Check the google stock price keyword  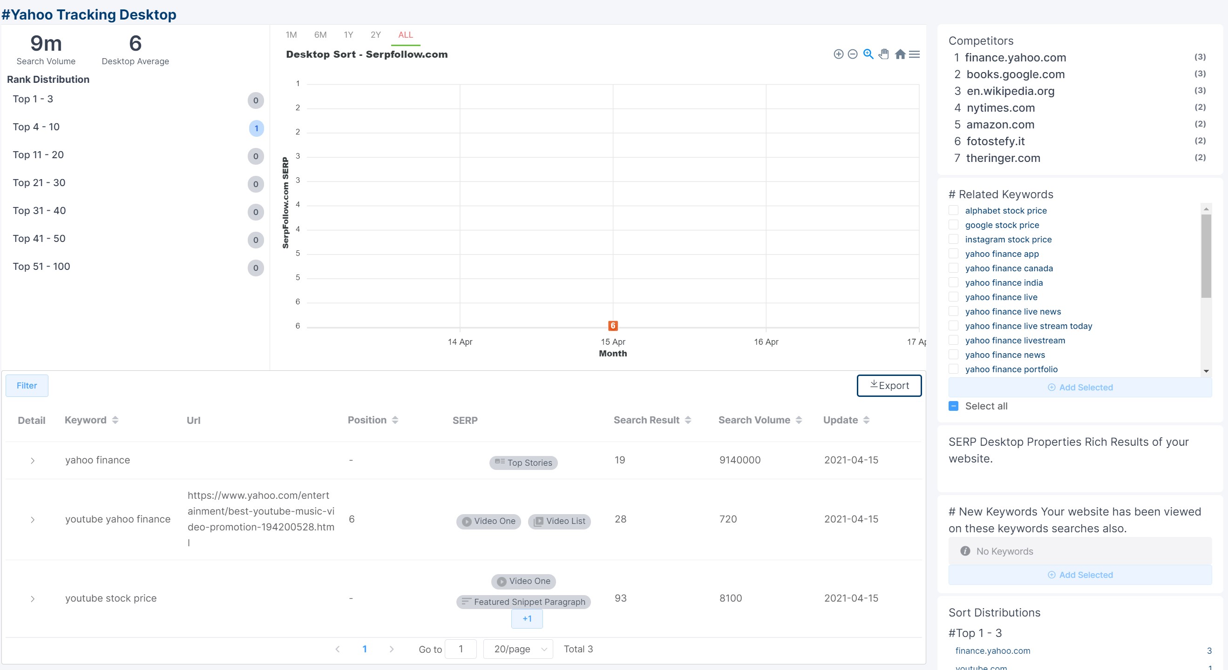pos(953,225)
